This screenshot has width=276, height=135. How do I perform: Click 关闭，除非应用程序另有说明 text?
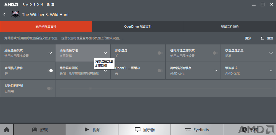pos(79,73)
